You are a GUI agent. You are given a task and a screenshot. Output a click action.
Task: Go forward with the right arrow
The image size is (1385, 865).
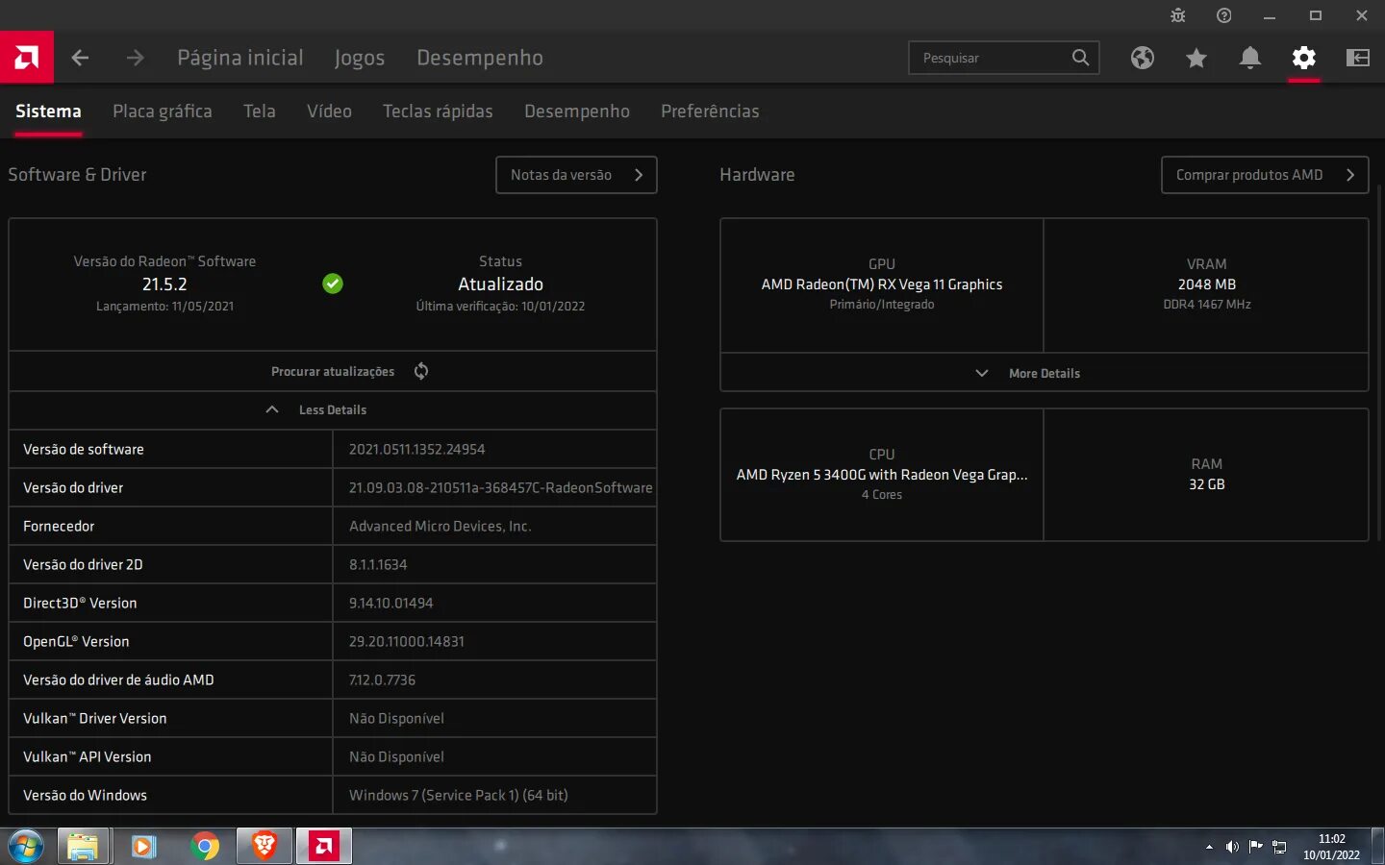pos(135,58)
